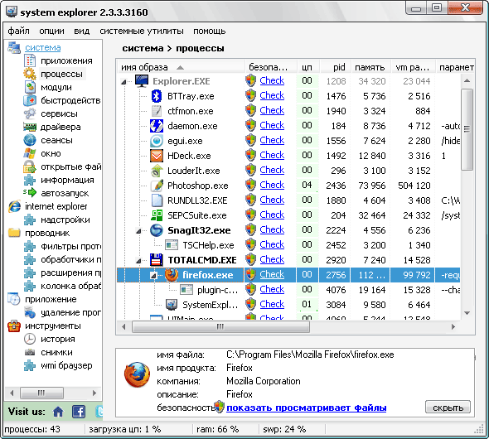489x439 pixels.
Task: Click the снимки camera icon
Action: pos(30,352)
